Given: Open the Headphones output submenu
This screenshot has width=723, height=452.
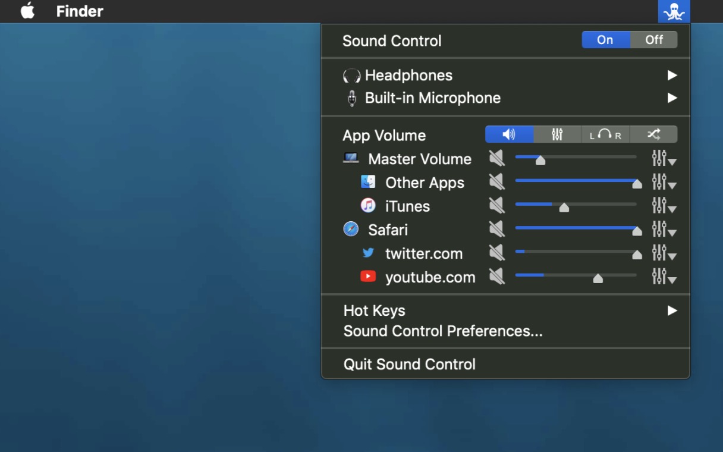Looking at the screenshot, I should pyautogui.click(x=505, y=76).
